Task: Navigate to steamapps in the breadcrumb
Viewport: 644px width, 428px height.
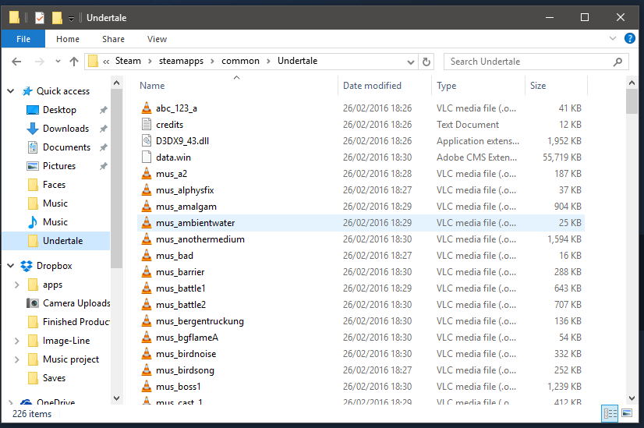Action: point(177,61)
